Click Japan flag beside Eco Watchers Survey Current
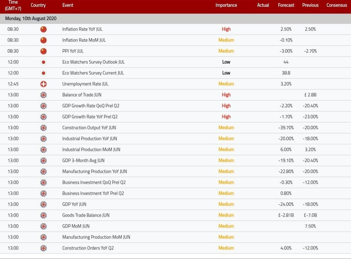The image size is (351, 259). (x=44, y=73)
